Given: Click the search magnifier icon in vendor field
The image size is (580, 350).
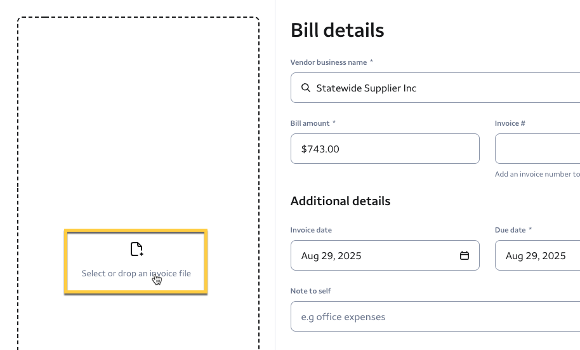Looking at the screenshot, I should coord(306,88).
